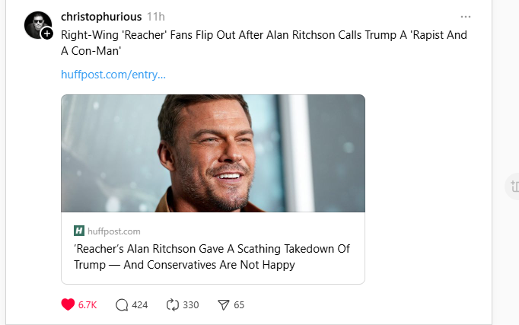Follow the huffpost.com/entry… link
The width and height of the screenshot is (519, 325).
tap(113, 75)
